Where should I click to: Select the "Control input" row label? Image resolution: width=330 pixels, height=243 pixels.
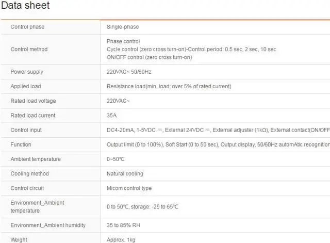pos(26,130)
